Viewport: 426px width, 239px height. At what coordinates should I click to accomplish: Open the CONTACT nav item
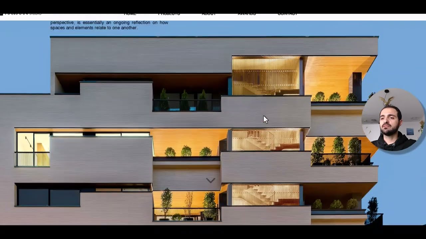coord(287,14)
